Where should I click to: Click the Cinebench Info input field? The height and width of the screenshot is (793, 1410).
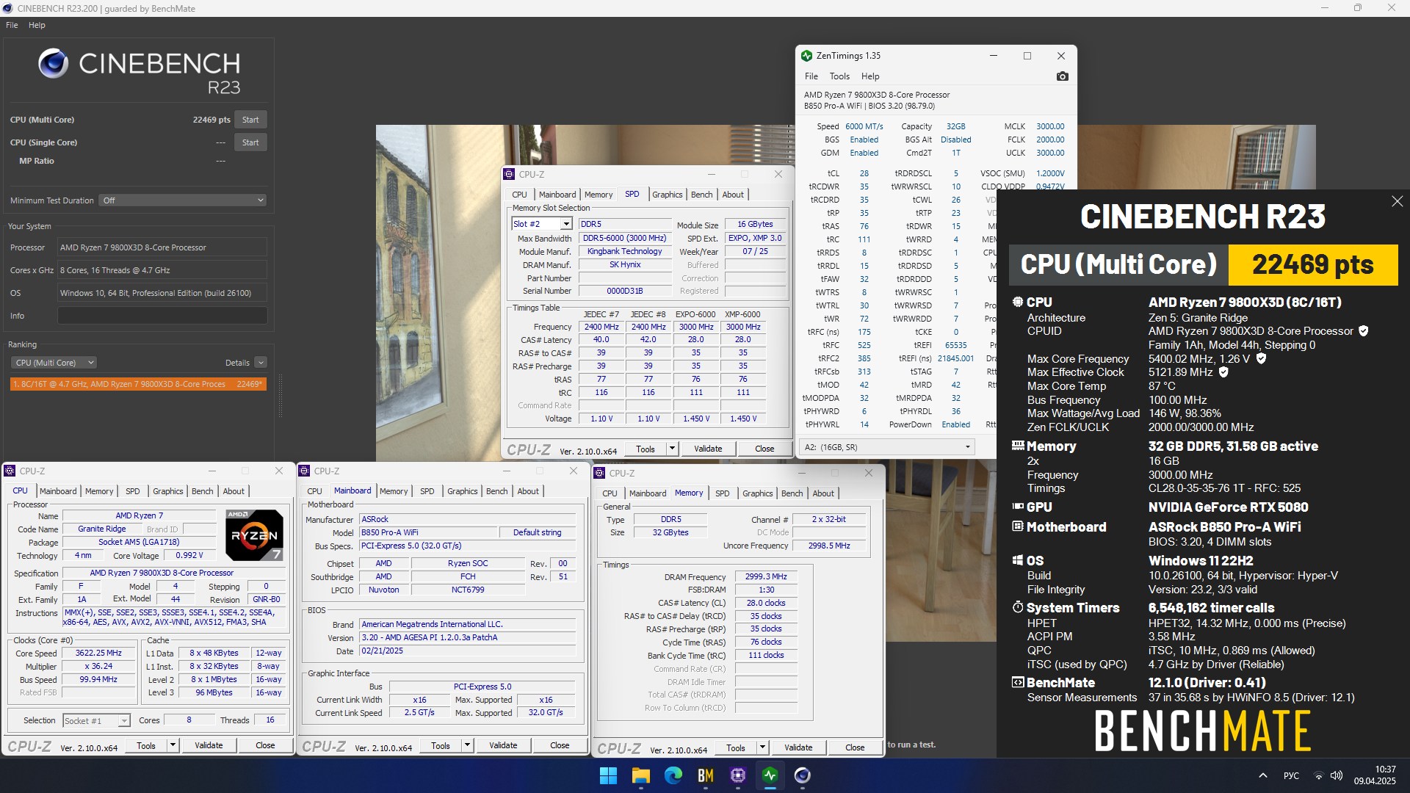point(162,316)
